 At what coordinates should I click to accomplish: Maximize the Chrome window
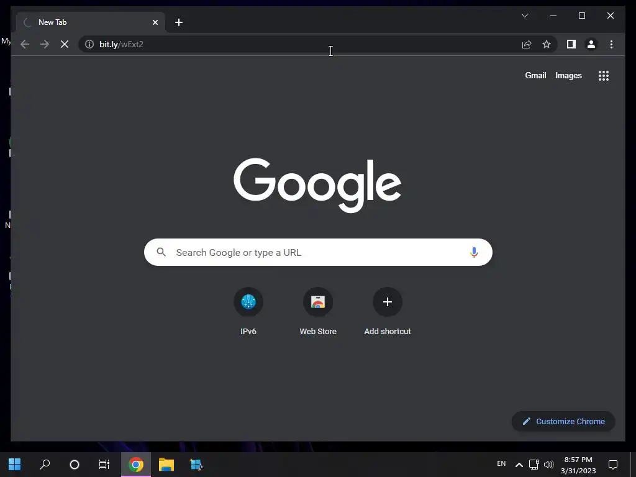tap(581, 16)
